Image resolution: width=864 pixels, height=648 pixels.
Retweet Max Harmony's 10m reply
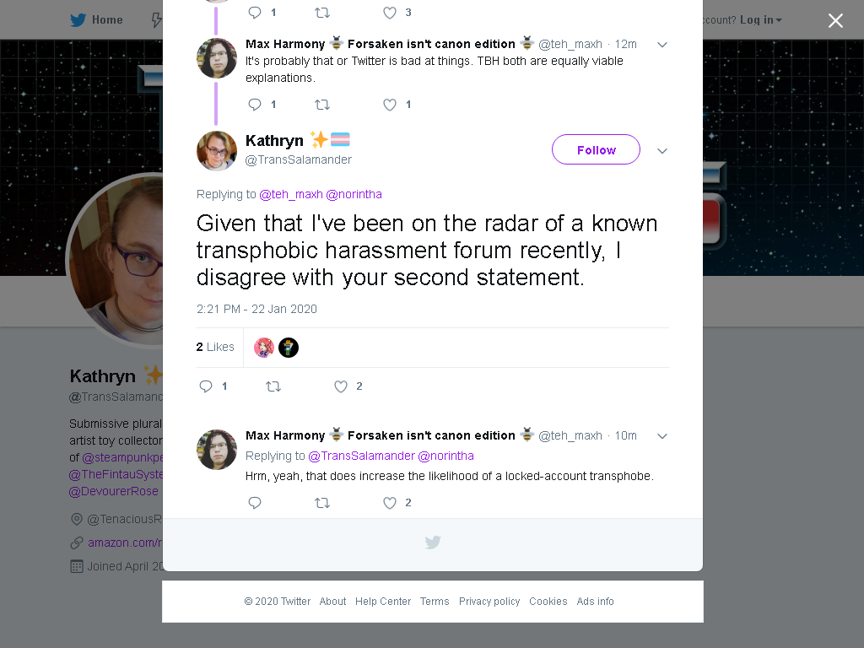[x=322, y=503]
